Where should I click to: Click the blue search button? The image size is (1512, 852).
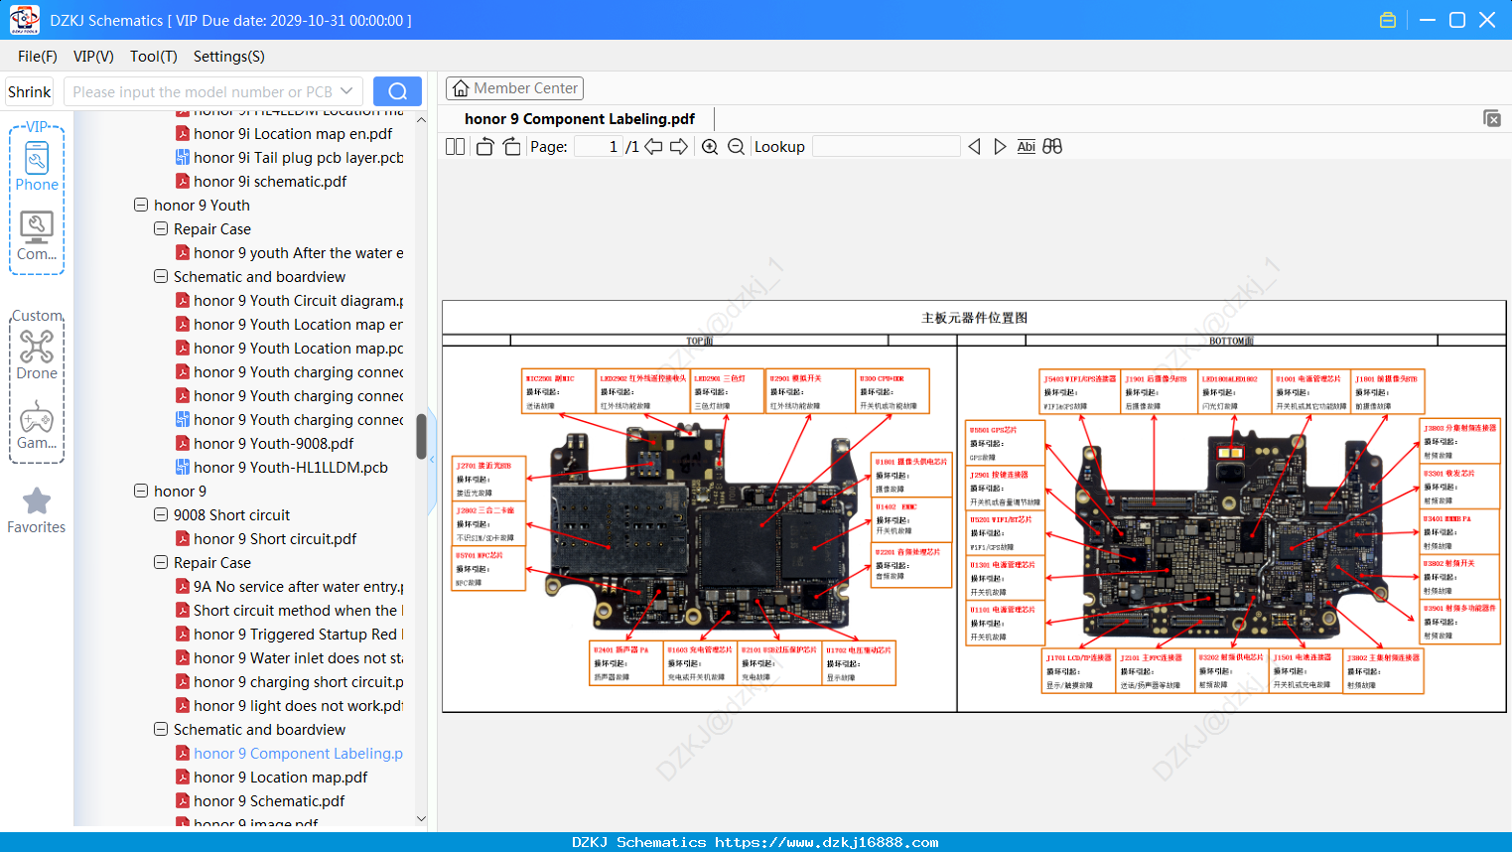pos(397,91)
